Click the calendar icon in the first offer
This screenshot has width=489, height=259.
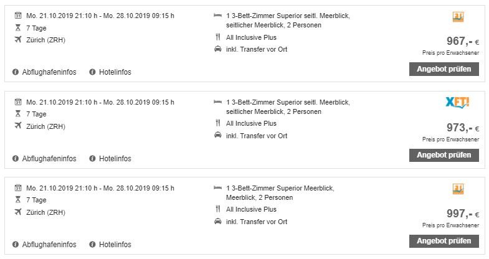pos(17,16)
